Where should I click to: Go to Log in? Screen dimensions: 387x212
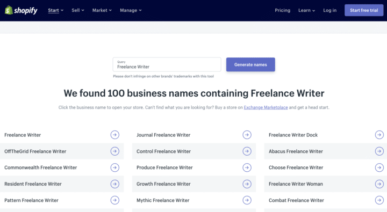329,10
